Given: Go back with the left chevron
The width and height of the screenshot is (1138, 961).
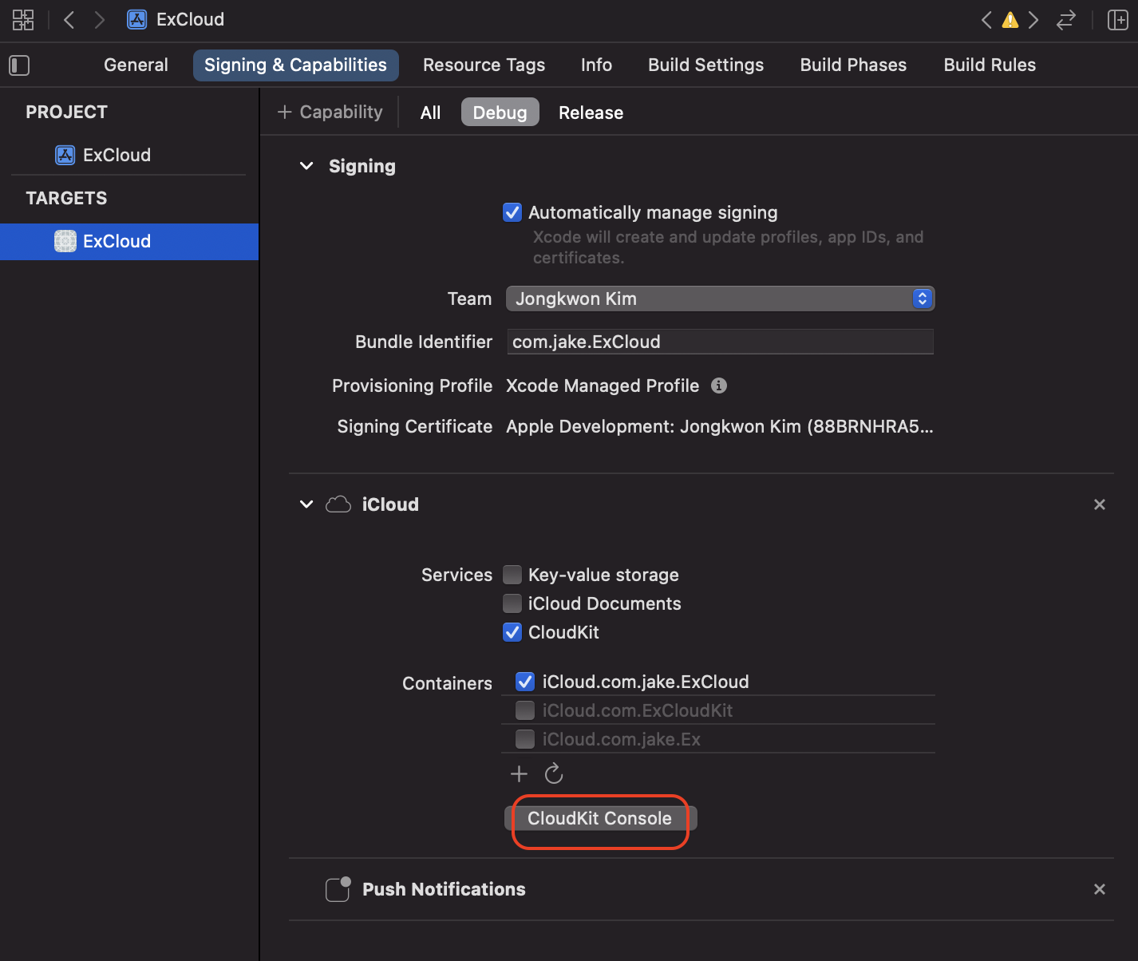Looking at the screenshot, I should click(x=69, y=20).
